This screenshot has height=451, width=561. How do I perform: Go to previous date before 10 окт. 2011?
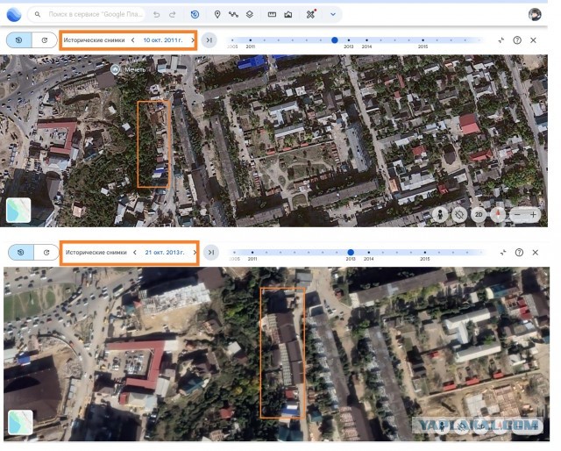(132, 40)
